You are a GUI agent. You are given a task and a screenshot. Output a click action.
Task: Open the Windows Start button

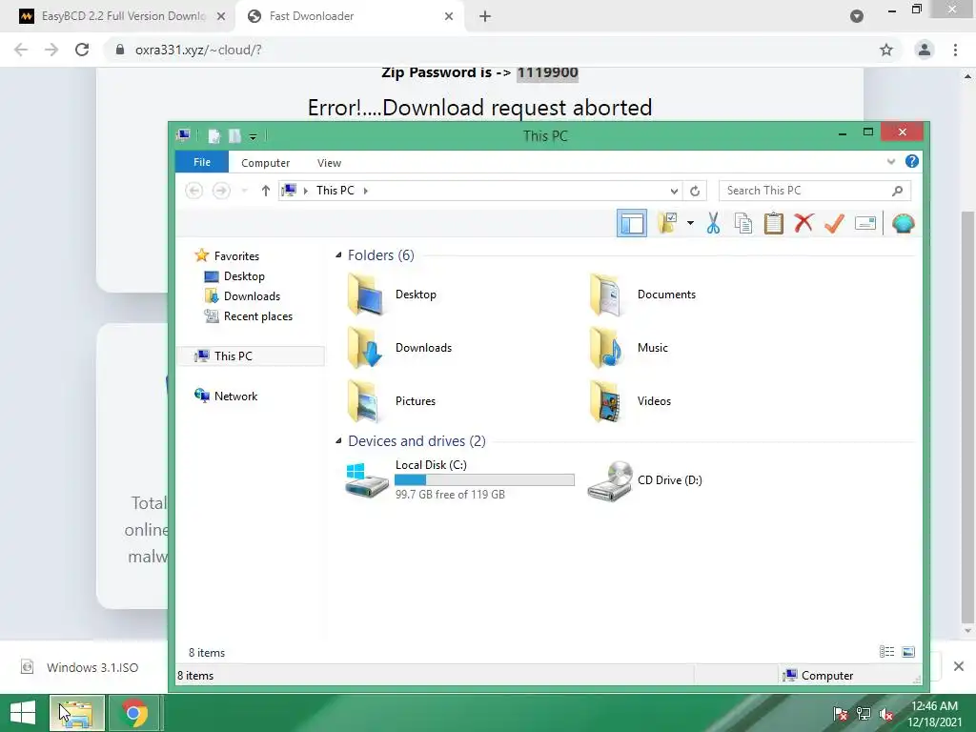[23, 713]
